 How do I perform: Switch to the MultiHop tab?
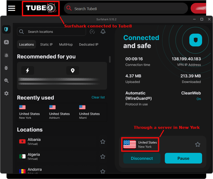pyautogui.click(x=66, y=44)
